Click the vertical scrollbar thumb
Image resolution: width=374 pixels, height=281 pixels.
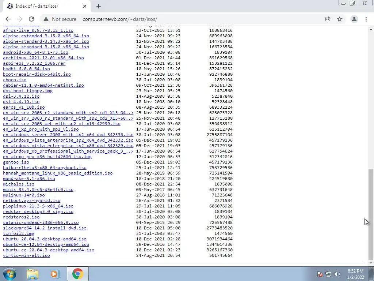371,214
